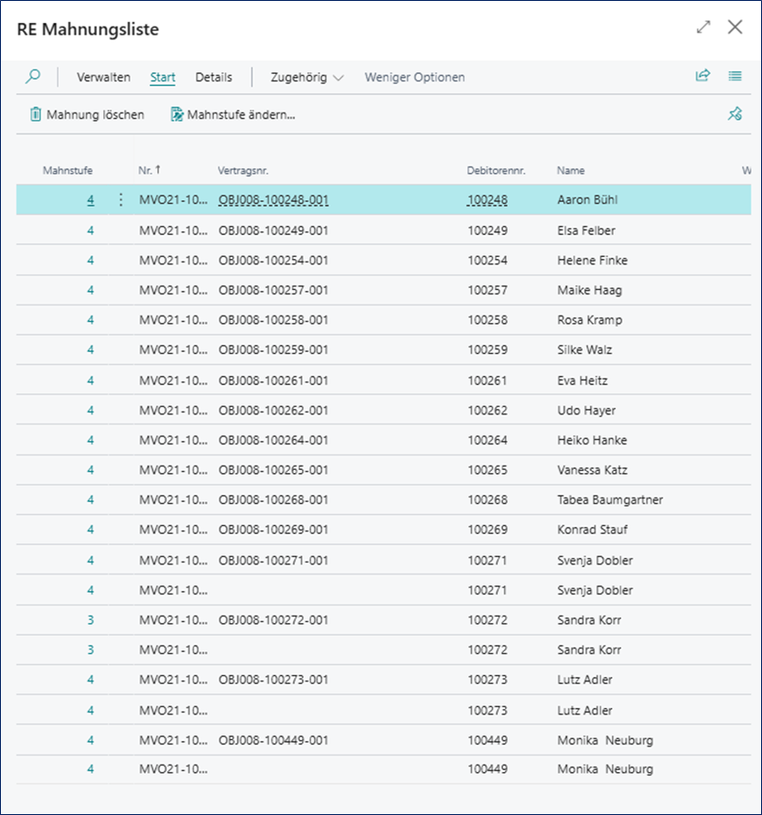
Task: Open row options for Aaron Bühl
Action: tap(121, 199)
